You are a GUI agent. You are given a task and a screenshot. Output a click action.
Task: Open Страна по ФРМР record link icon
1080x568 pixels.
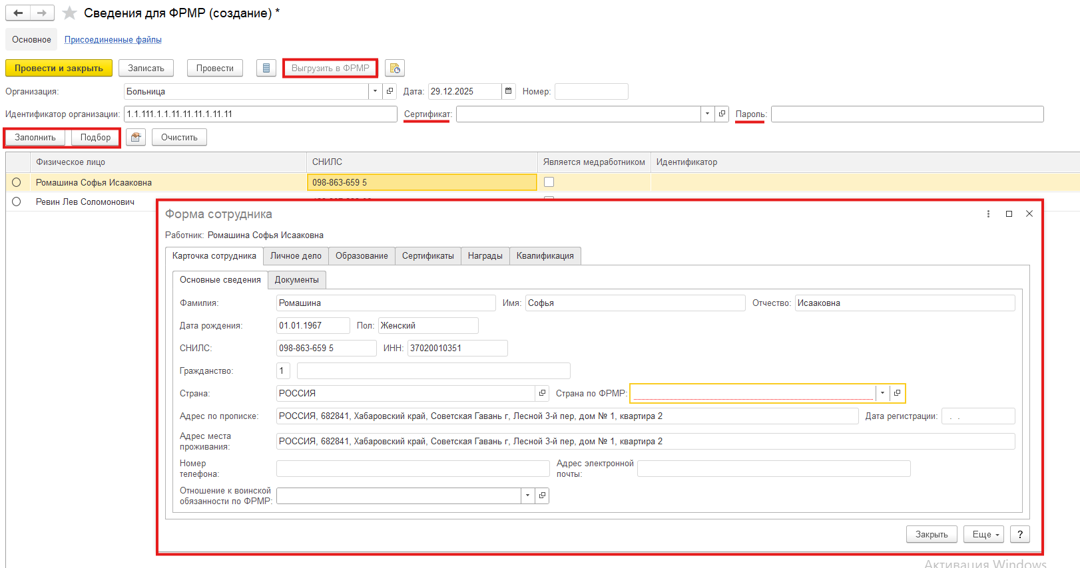[897, 393]
